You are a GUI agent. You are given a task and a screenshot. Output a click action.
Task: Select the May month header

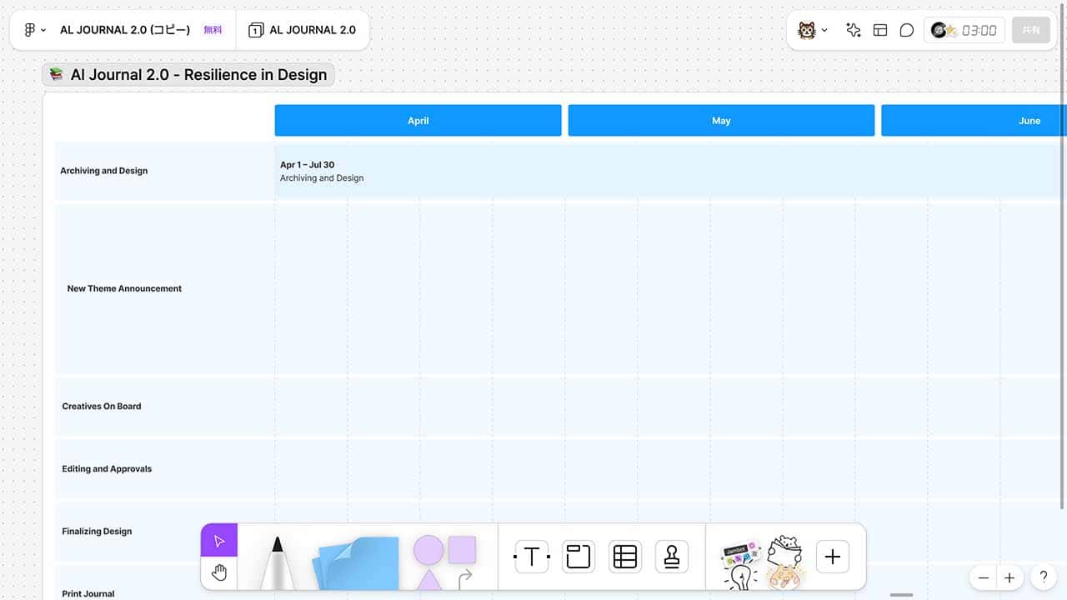721,121
